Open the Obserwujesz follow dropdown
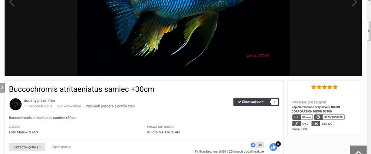Image resolution: width=371 pixels, height=154 pixels. point(251,102)
